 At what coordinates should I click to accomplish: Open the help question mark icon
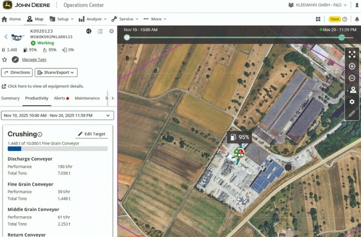[x=345, y=19]
